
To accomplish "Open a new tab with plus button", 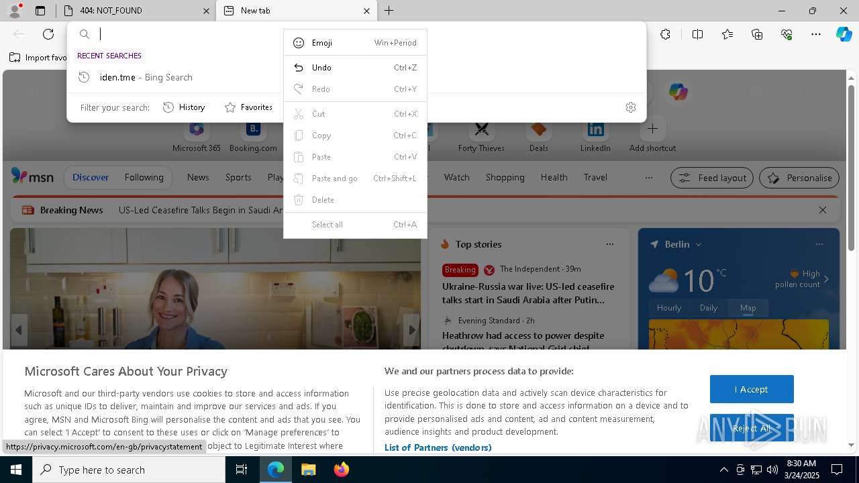I will (389, 11).
